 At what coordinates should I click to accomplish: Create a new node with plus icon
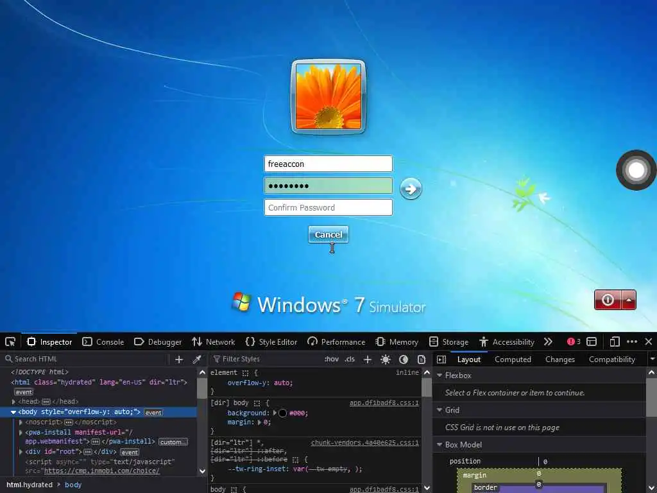click(x=179, y=359)
